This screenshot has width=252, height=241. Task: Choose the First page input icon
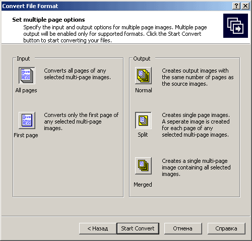pos(27,120)
